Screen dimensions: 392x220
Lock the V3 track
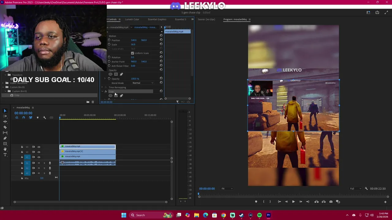coord(22,147)
